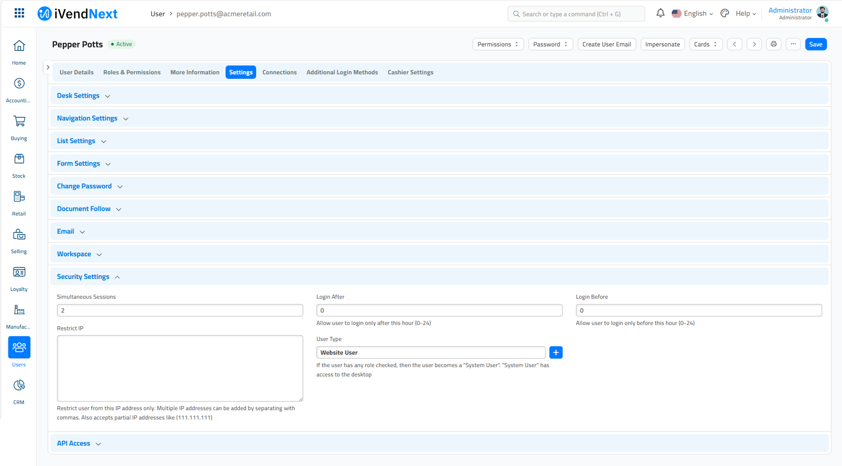Click the Save button
842x466 pixels.
816,44
